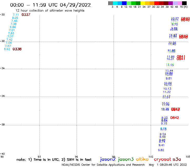Image resolution: width=190 pixels, height=167 pixels.
Task: Click the wave height value "9.41"
Action: [x=161, y=145]
